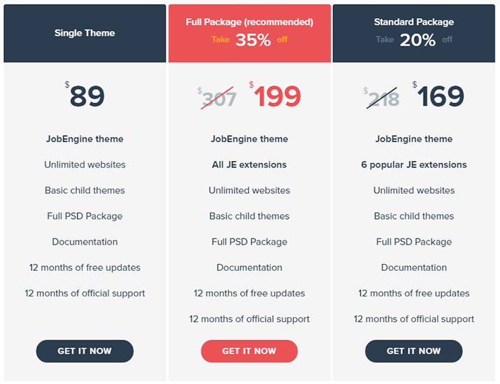Click 6 popular JE extensions feature

tap(414, 165)
